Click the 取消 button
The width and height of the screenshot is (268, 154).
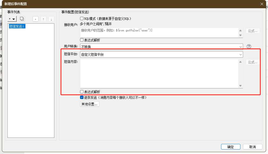click(252, 147)
